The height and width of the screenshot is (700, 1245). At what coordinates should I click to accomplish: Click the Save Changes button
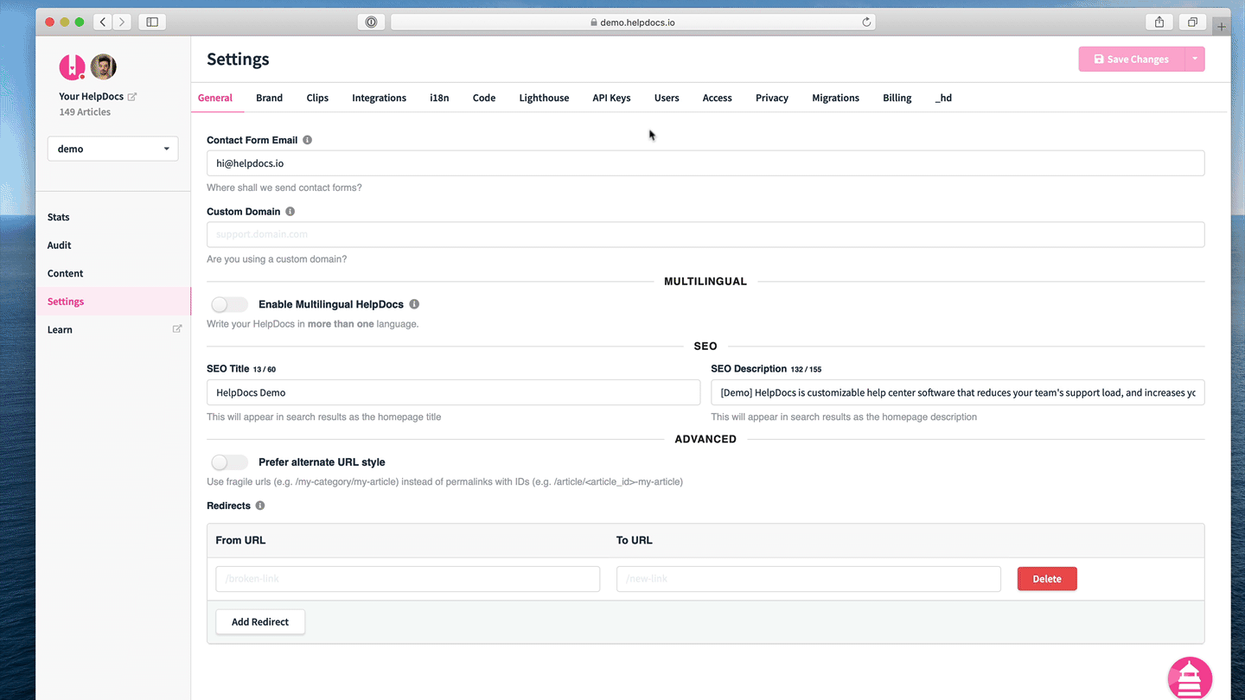tap(1132, 59)
